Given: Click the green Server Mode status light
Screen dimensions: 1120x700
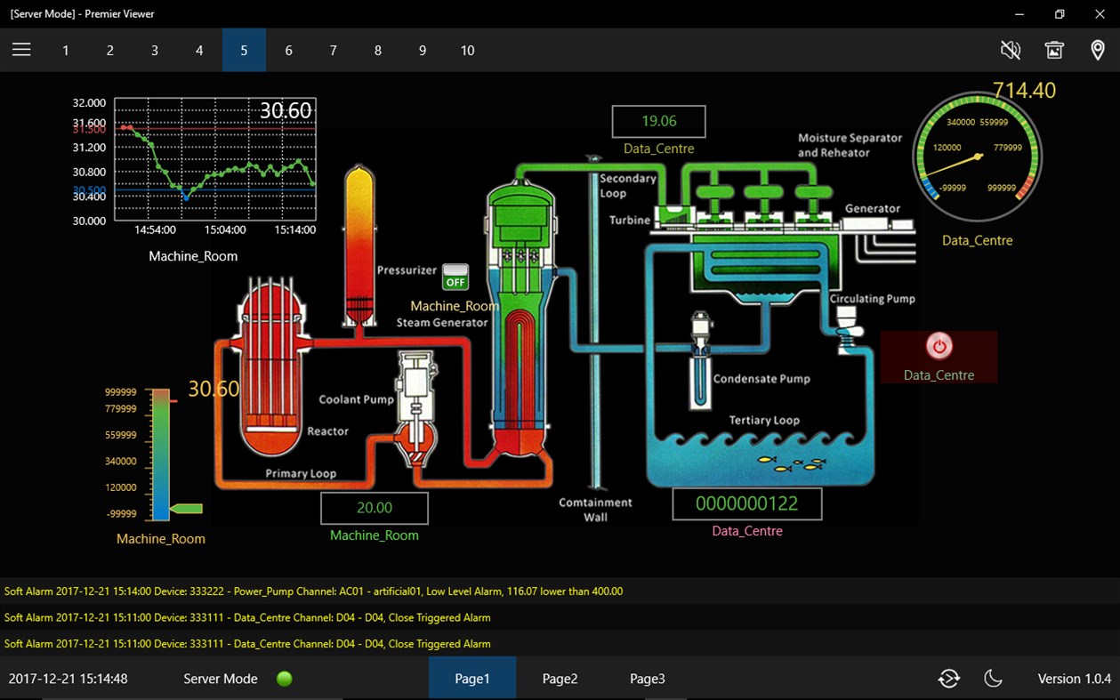Looking at the screenshot, I should tap(285, 679).
